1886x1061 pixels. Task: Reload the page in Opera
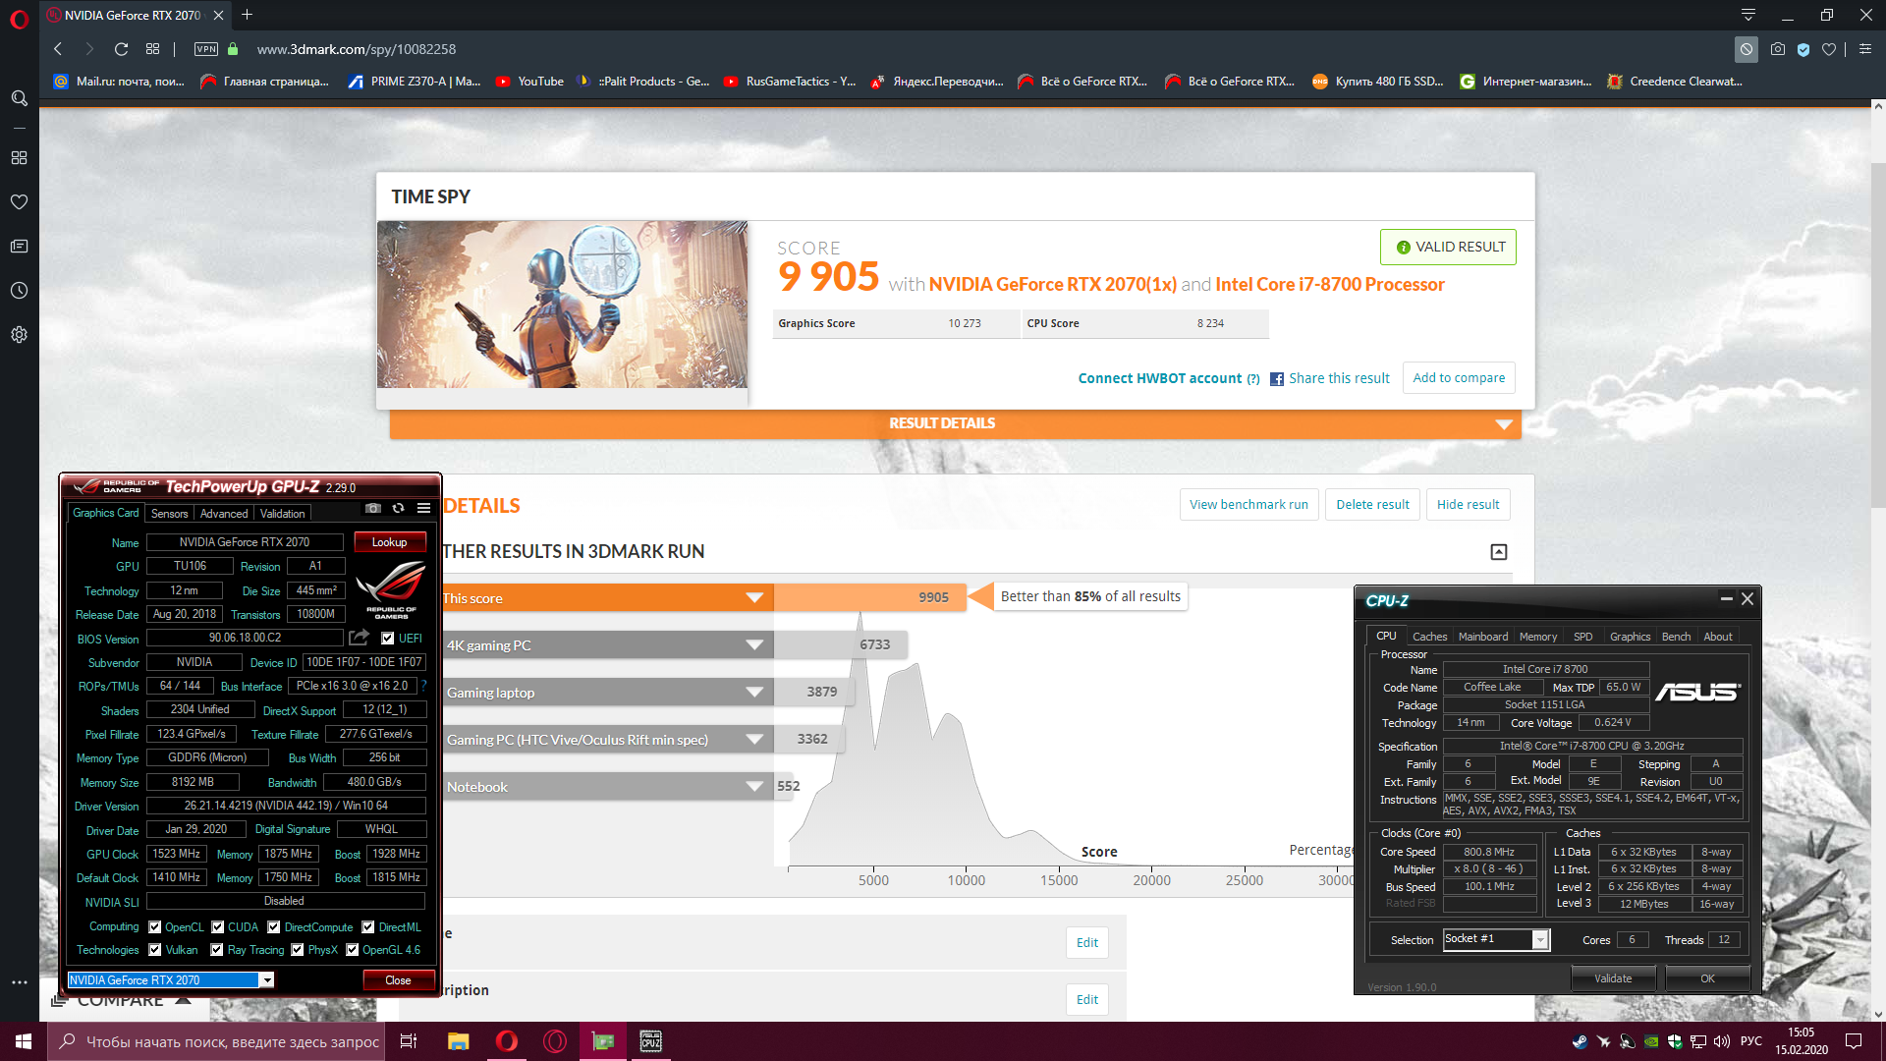click(x=121, y=49)
